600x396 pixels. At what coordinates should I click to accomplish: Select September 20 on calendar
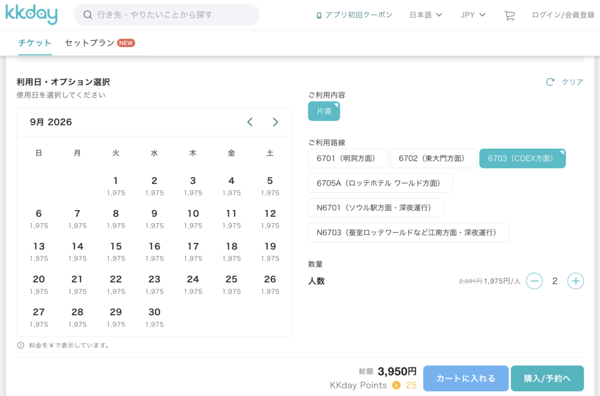click(x=39, y=284)
